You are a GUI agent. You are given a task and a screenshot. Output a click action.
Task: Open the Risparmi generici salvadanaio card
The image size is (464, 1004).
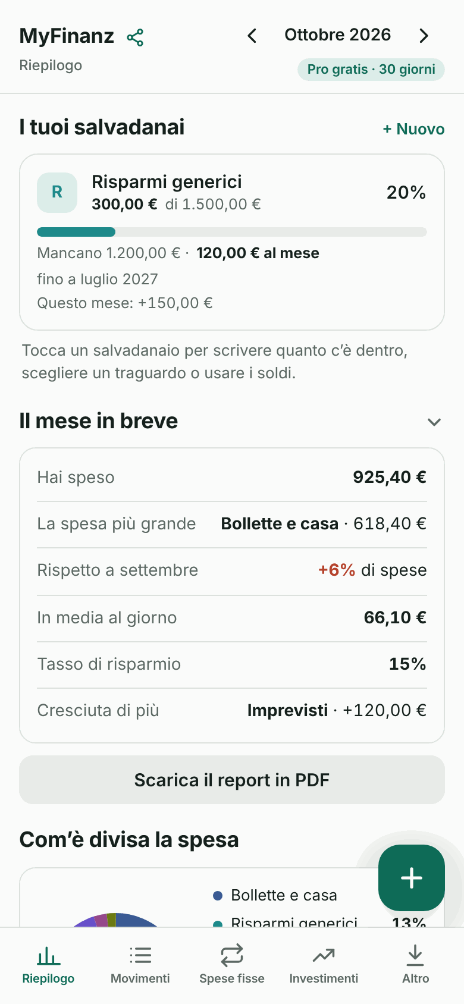pyautogui.click(x=232, y=242)
